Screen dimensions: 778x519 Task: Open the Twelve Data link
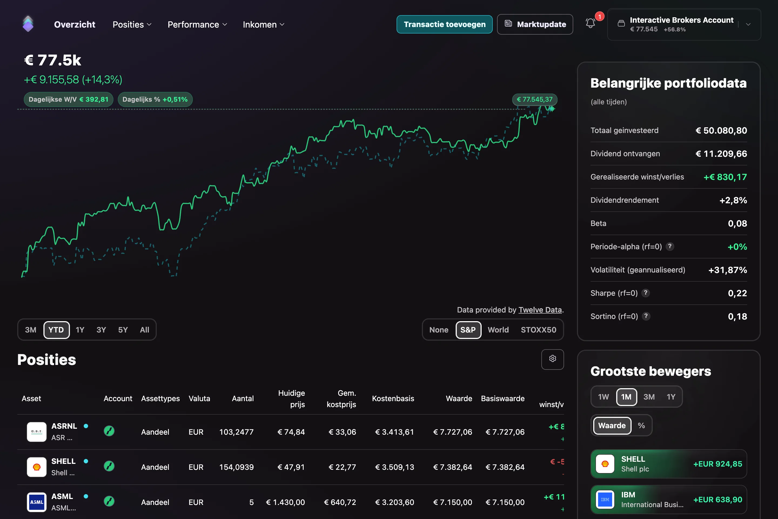coord(540,310)
